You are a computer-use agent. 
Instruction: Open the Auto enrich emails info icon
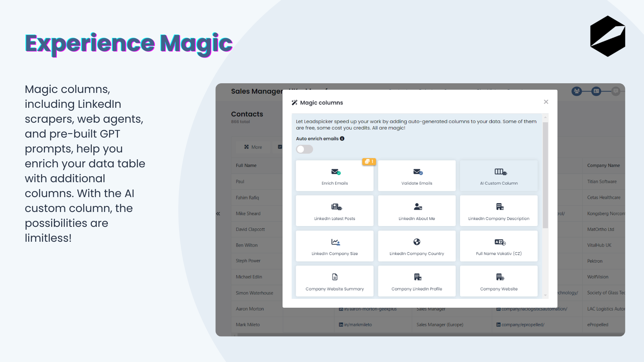coord(342,139)
